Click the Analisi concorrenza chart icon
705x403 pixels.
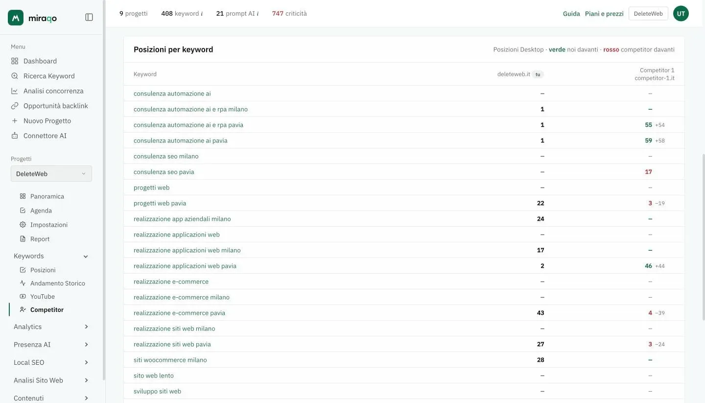coord(15,91)
